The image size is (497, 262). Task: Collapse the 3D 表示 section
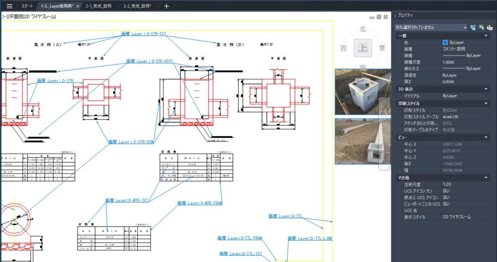[x=486, y=89]
